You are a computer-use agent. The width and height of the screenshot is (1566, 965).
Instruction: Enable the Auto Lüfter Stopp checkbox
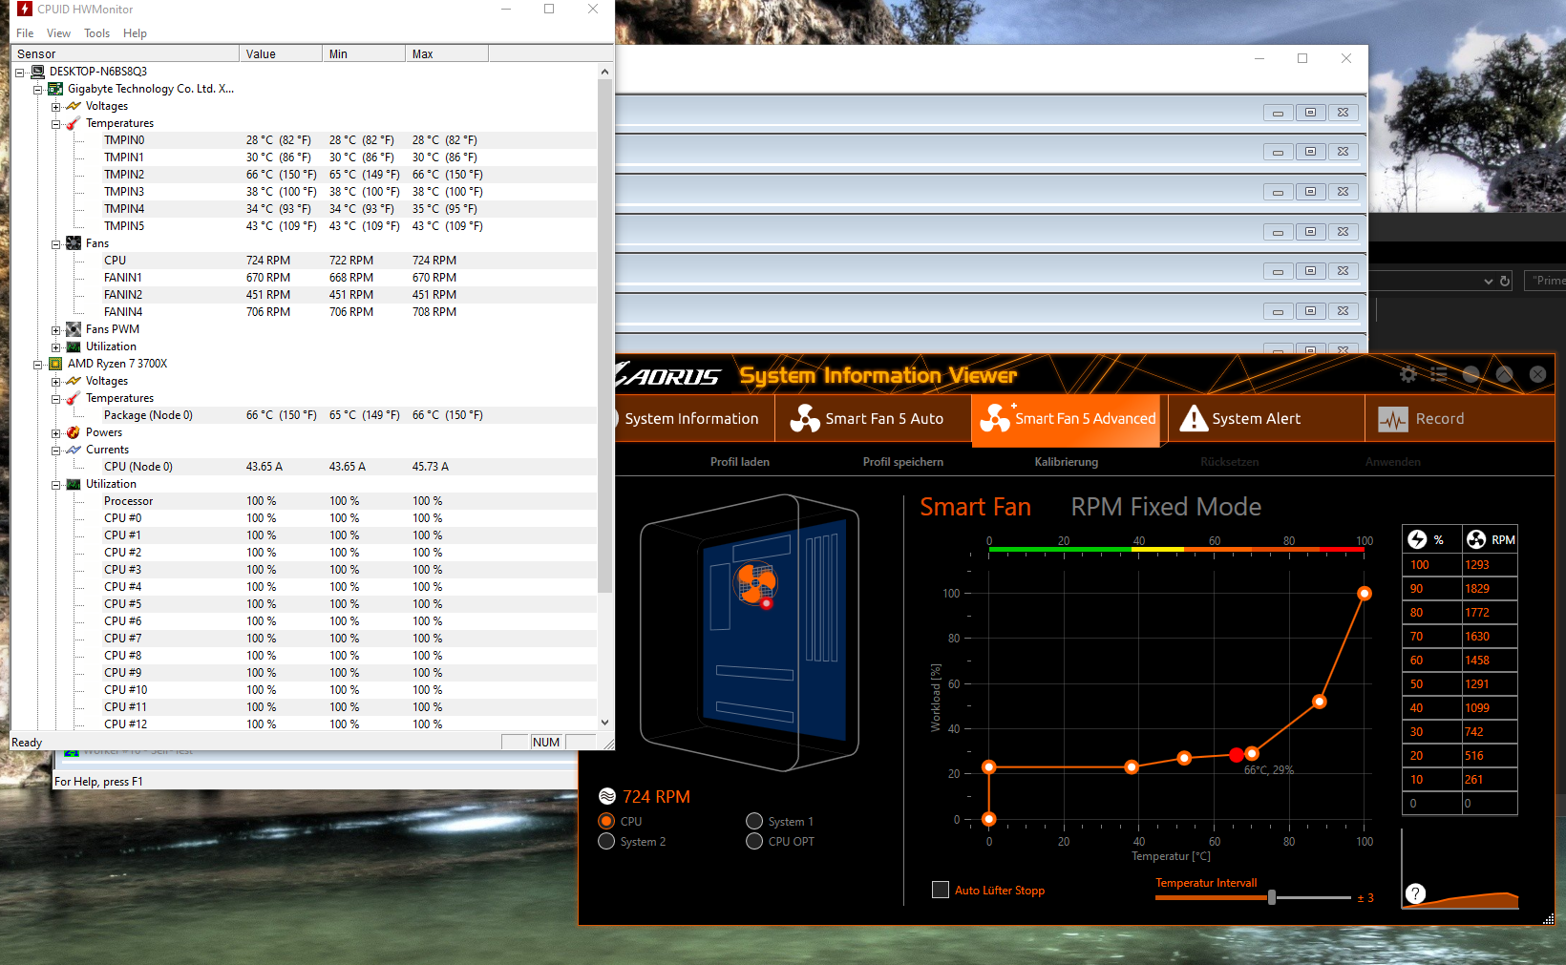click(941, 890)
